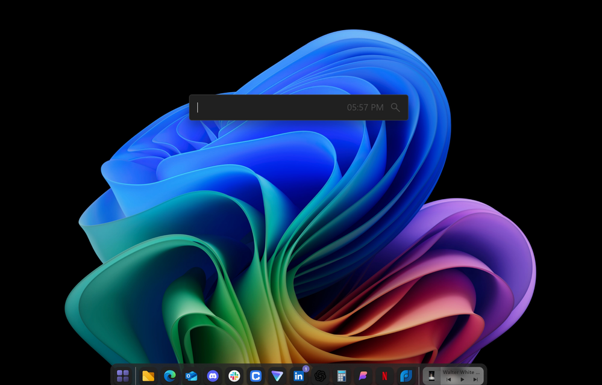This screenshot has height=385, width=602.
Task: Skip to next track in media widget
Action: click(x=475, y=380)
